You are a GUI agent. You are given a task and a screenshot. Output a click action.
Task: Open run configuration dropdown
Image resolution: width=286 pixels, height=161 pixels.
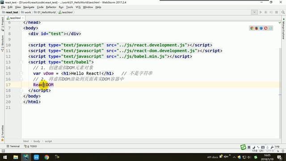point(254,12)
